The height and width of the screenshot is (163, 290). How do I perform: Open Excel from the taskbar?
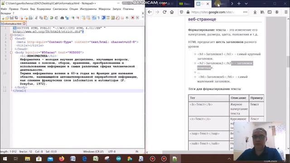point(96,159)
